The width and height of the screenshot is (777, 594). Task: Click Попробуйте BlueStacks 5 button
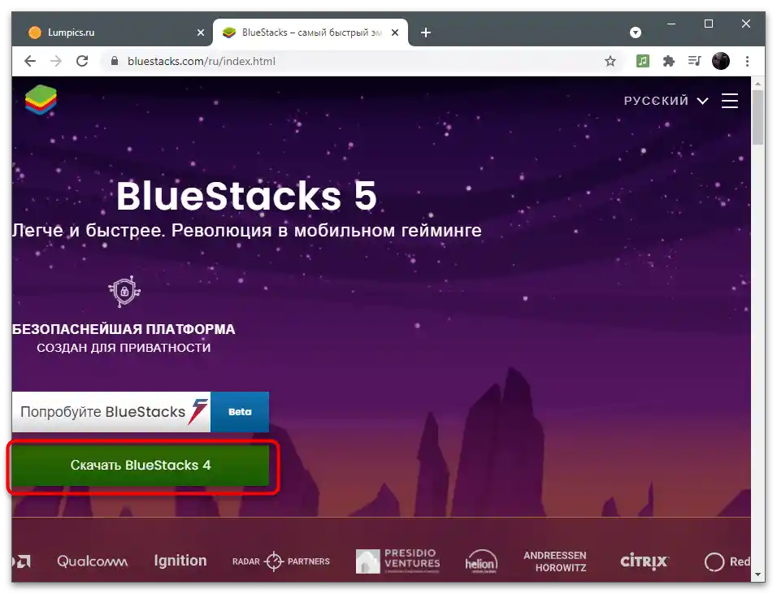111,412
